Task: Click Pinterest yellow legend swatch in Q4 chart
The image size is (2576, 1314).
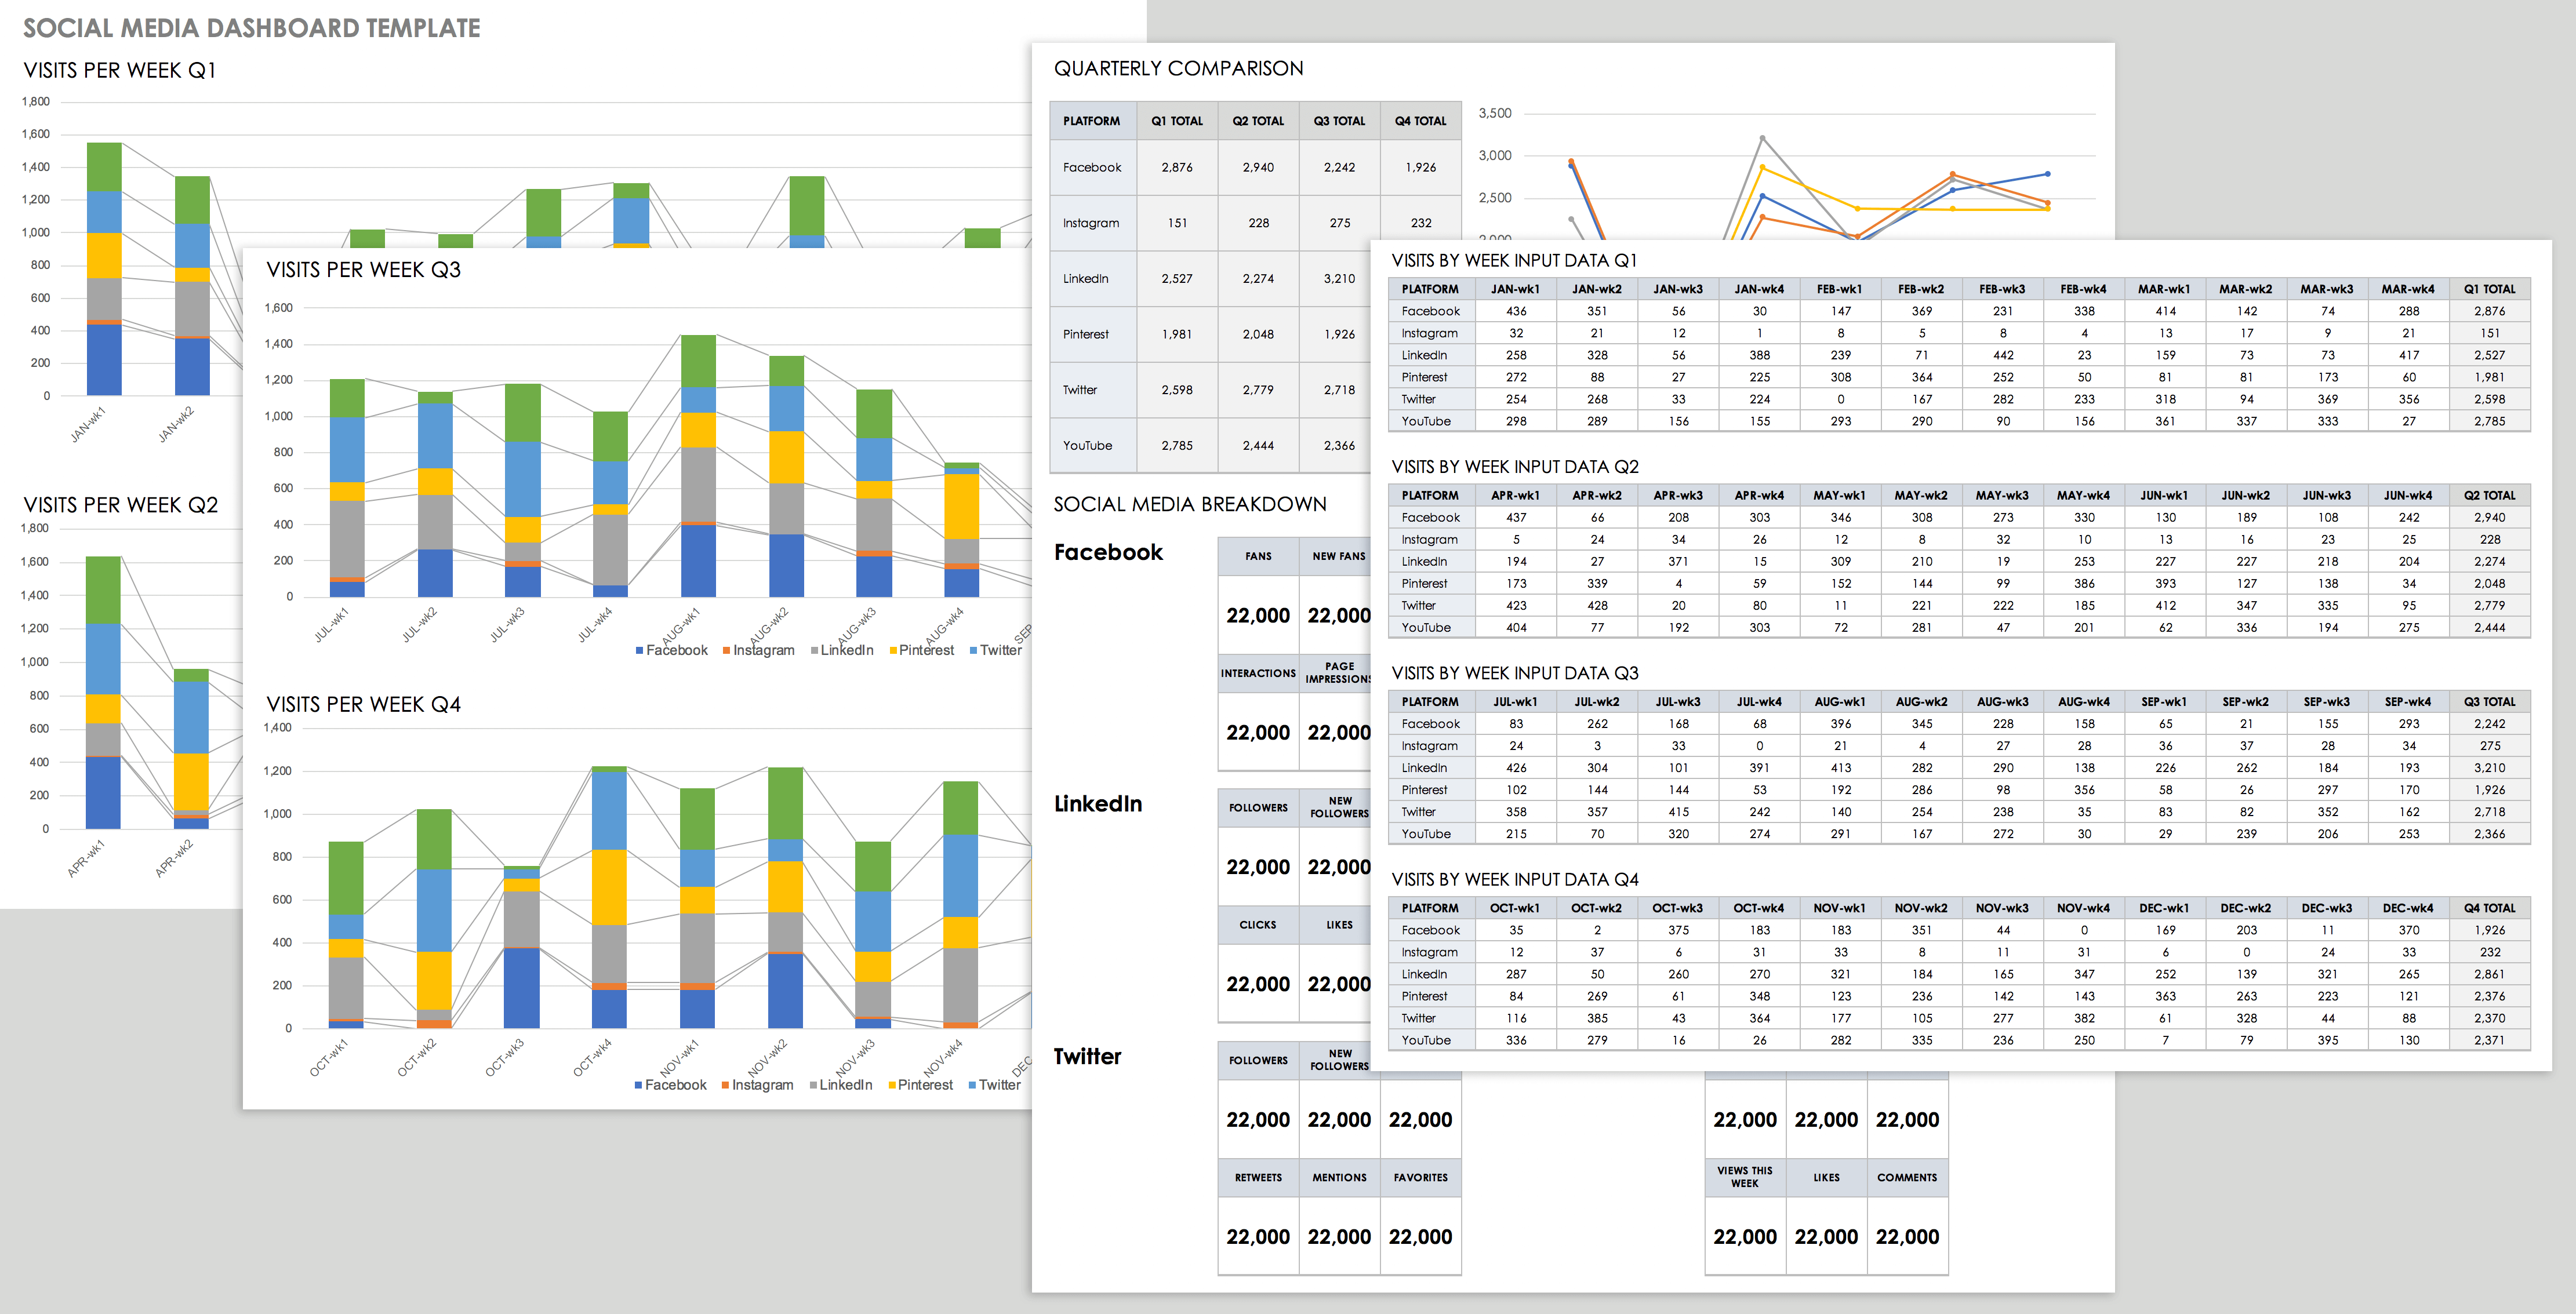Action: [x=892, y=1085]
